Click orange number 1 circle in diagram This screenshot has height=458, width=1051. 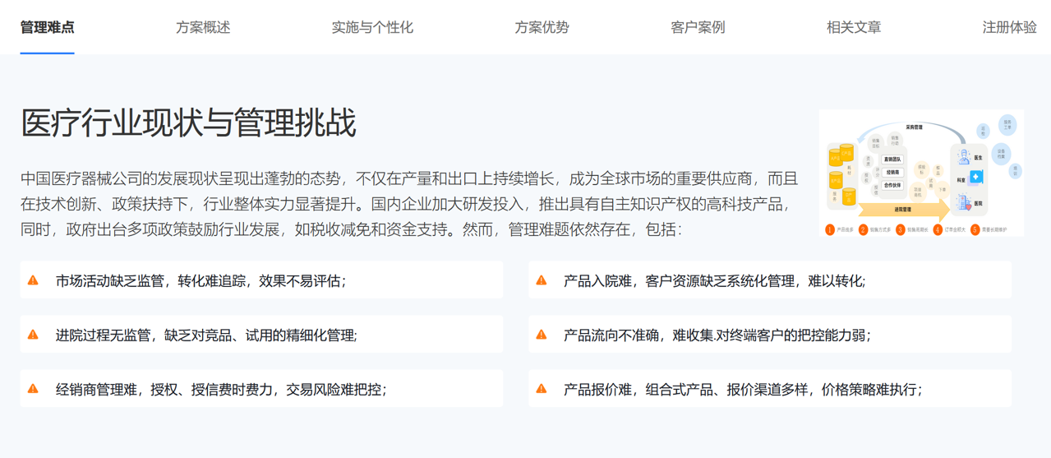coord(830,230)
